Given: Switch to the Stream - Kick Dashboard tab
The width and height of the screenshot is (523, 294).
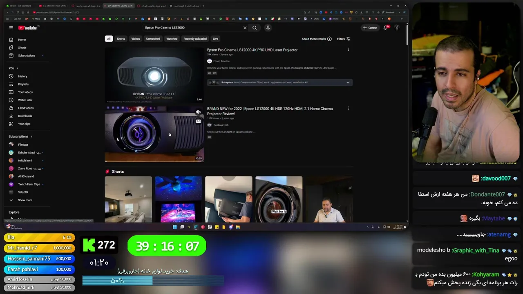Looking at the screenshot, I should point(21,6).
